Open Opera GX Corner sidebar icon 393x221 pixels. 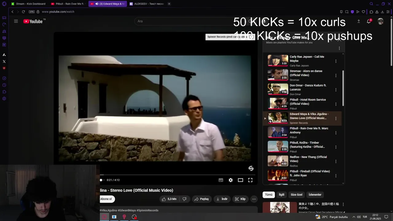pos(4,18)
